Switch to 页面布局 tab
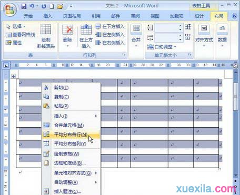240x195 pixels. click(72, 16)
